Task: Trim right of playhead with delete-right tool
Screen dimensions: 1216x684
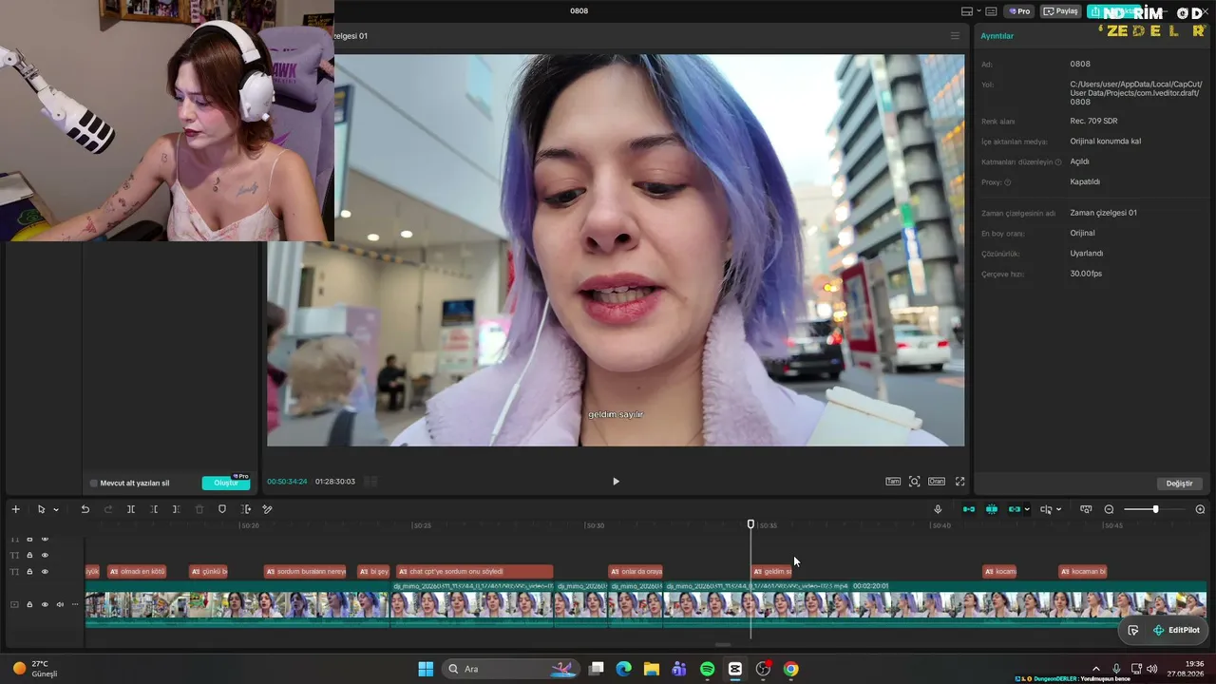Action: tap(177, 509)
